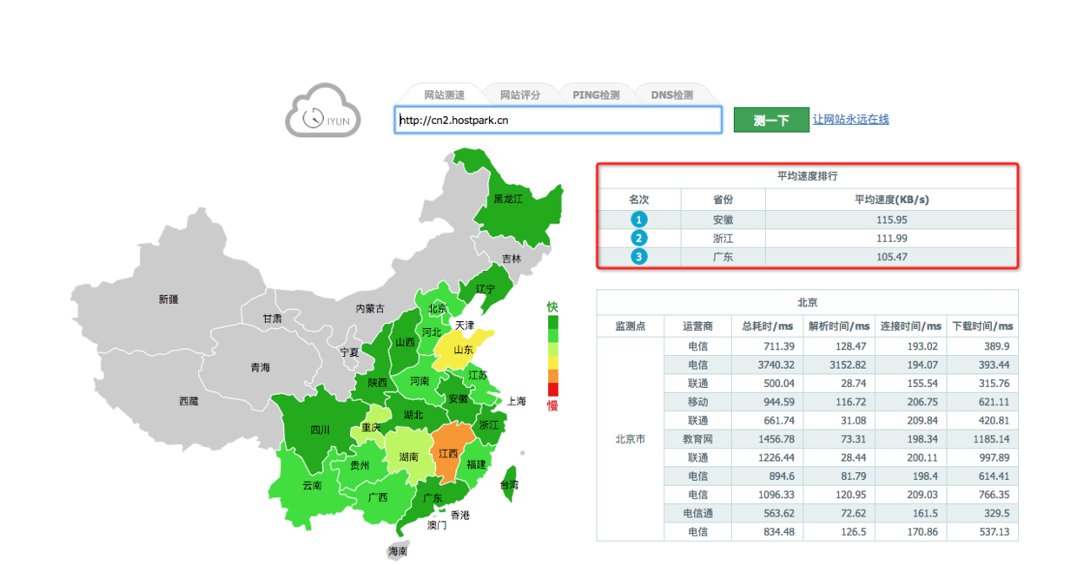Click the 下载时间/ms column header
1077x565 pixels.
point(982,326)
